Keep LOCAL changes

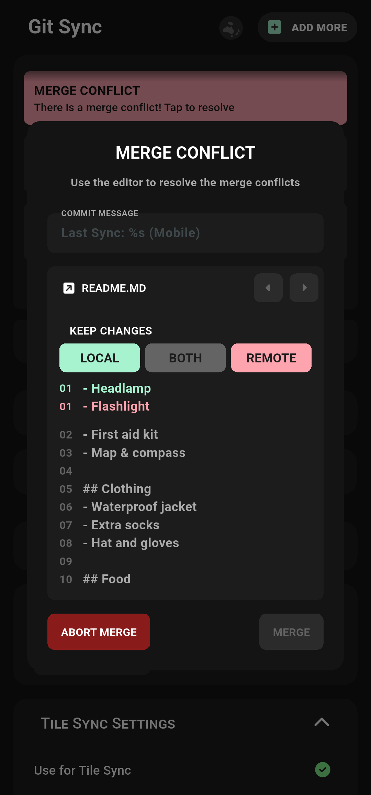tap(100, 358)
